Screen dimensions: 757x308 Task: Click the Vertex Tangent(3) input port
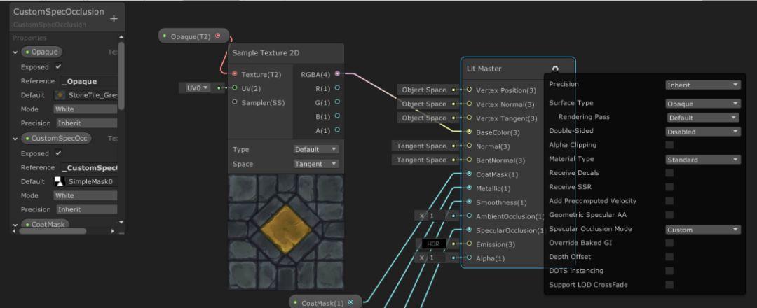pyautogui.click(x=469, y=118)
